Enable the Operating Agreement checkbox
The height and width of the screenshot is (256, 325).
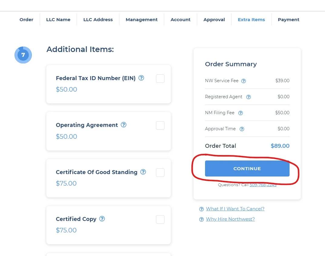click(x=160, y=125)
